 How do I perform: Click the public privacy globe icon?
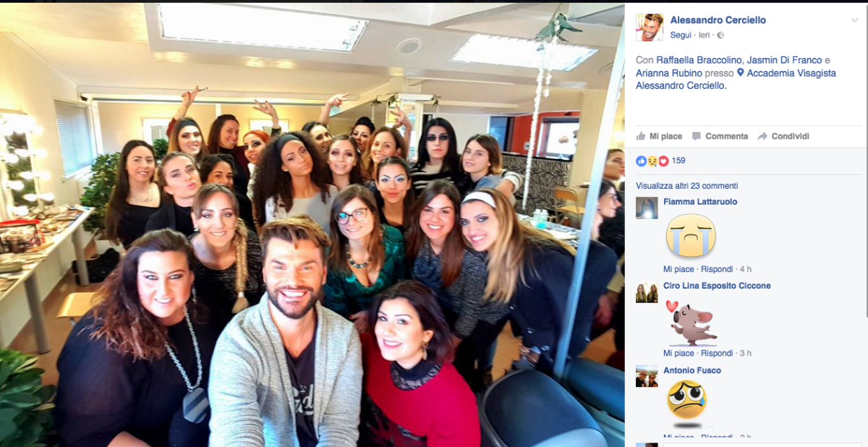tap(720, 35)
